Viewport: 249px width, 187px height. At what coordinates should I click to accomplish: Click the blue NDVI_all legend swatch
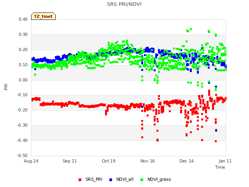(x=110, y=180)
